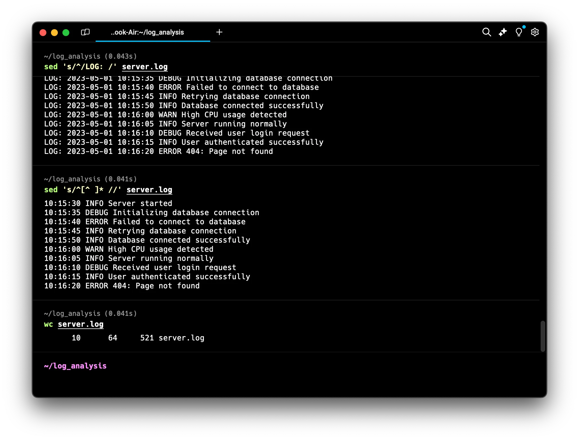
Task: Click the red close window button
Action: click(43, 33)
